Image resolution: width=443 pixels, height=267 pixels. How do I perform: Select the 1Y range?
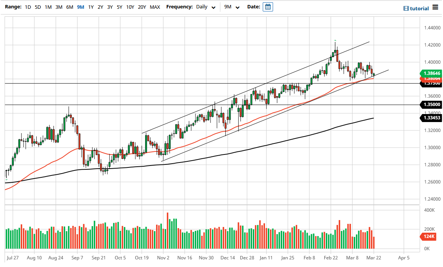(90, 7)
